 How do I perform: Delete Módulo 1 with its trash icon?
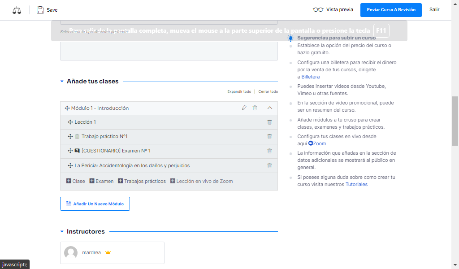(x=255, y=108)
